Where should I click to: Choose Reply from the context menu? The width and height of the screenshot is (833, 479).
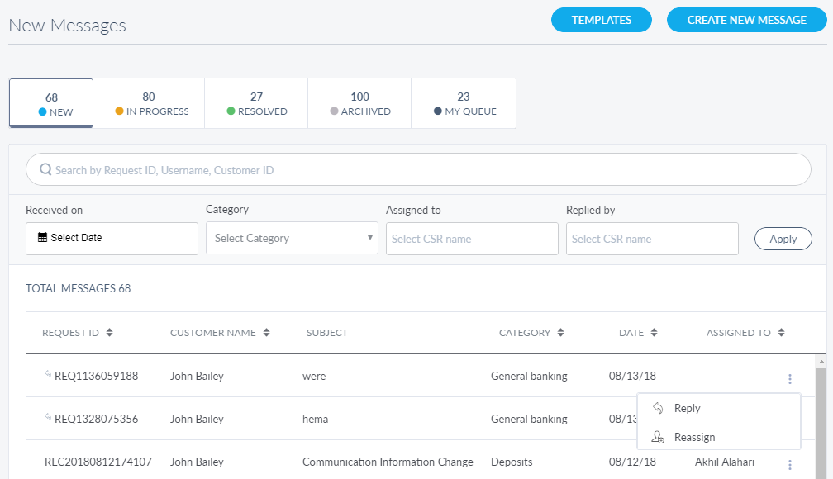click(x=687, y=408)
